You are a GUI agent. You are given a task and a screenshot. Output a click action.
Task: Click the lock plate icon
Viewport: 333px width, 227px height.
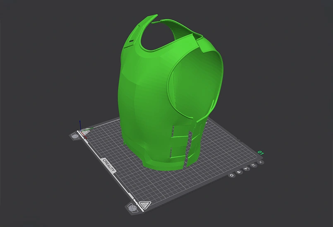240,172
